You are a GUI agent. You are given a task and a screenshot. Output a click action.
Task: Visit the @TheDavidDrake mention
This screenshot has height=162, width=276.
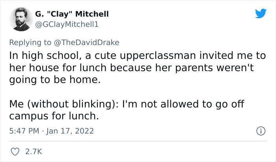[x=90, y=42]
